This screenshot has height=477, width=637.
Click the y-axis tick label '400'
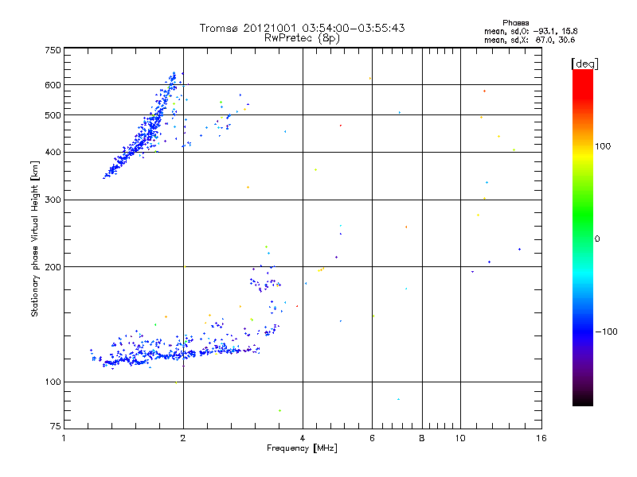(x=53, y=152)
